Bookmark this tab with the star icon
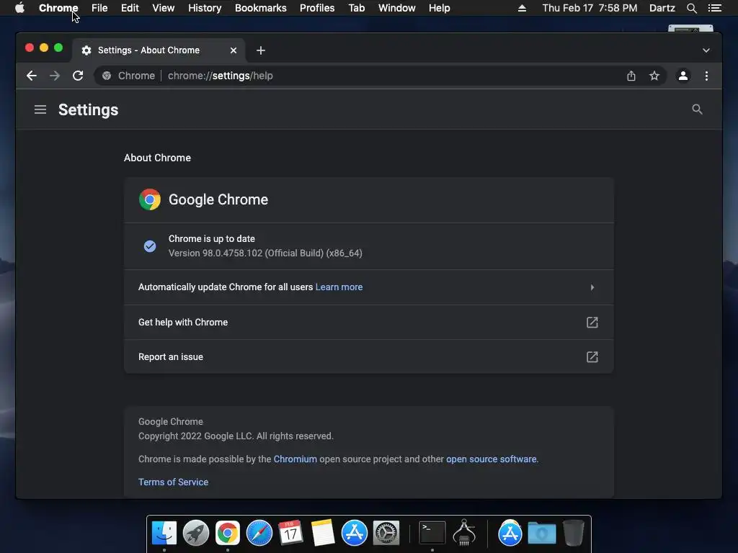The width and height of the screenshot is (738, 553). [654, 76]
